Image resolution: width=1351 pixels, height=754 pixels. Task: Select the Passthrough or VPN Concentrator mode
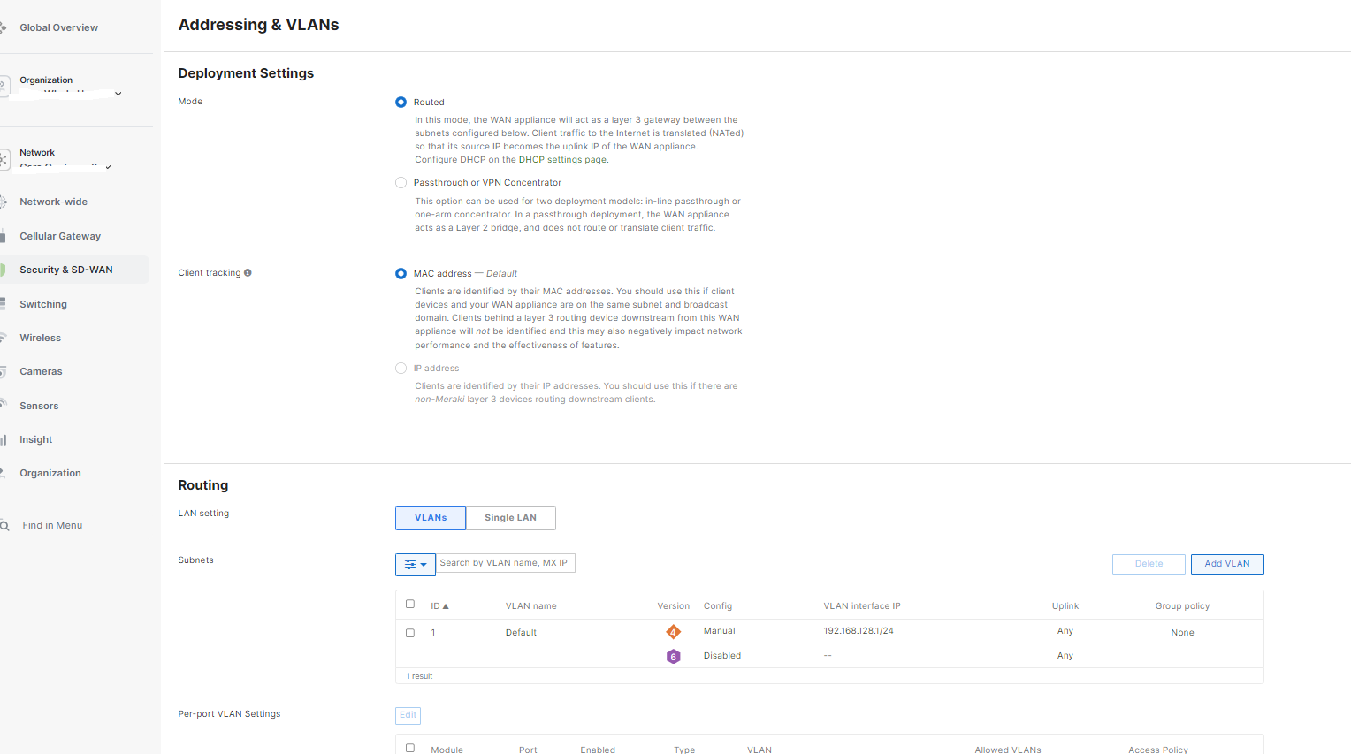401,182
